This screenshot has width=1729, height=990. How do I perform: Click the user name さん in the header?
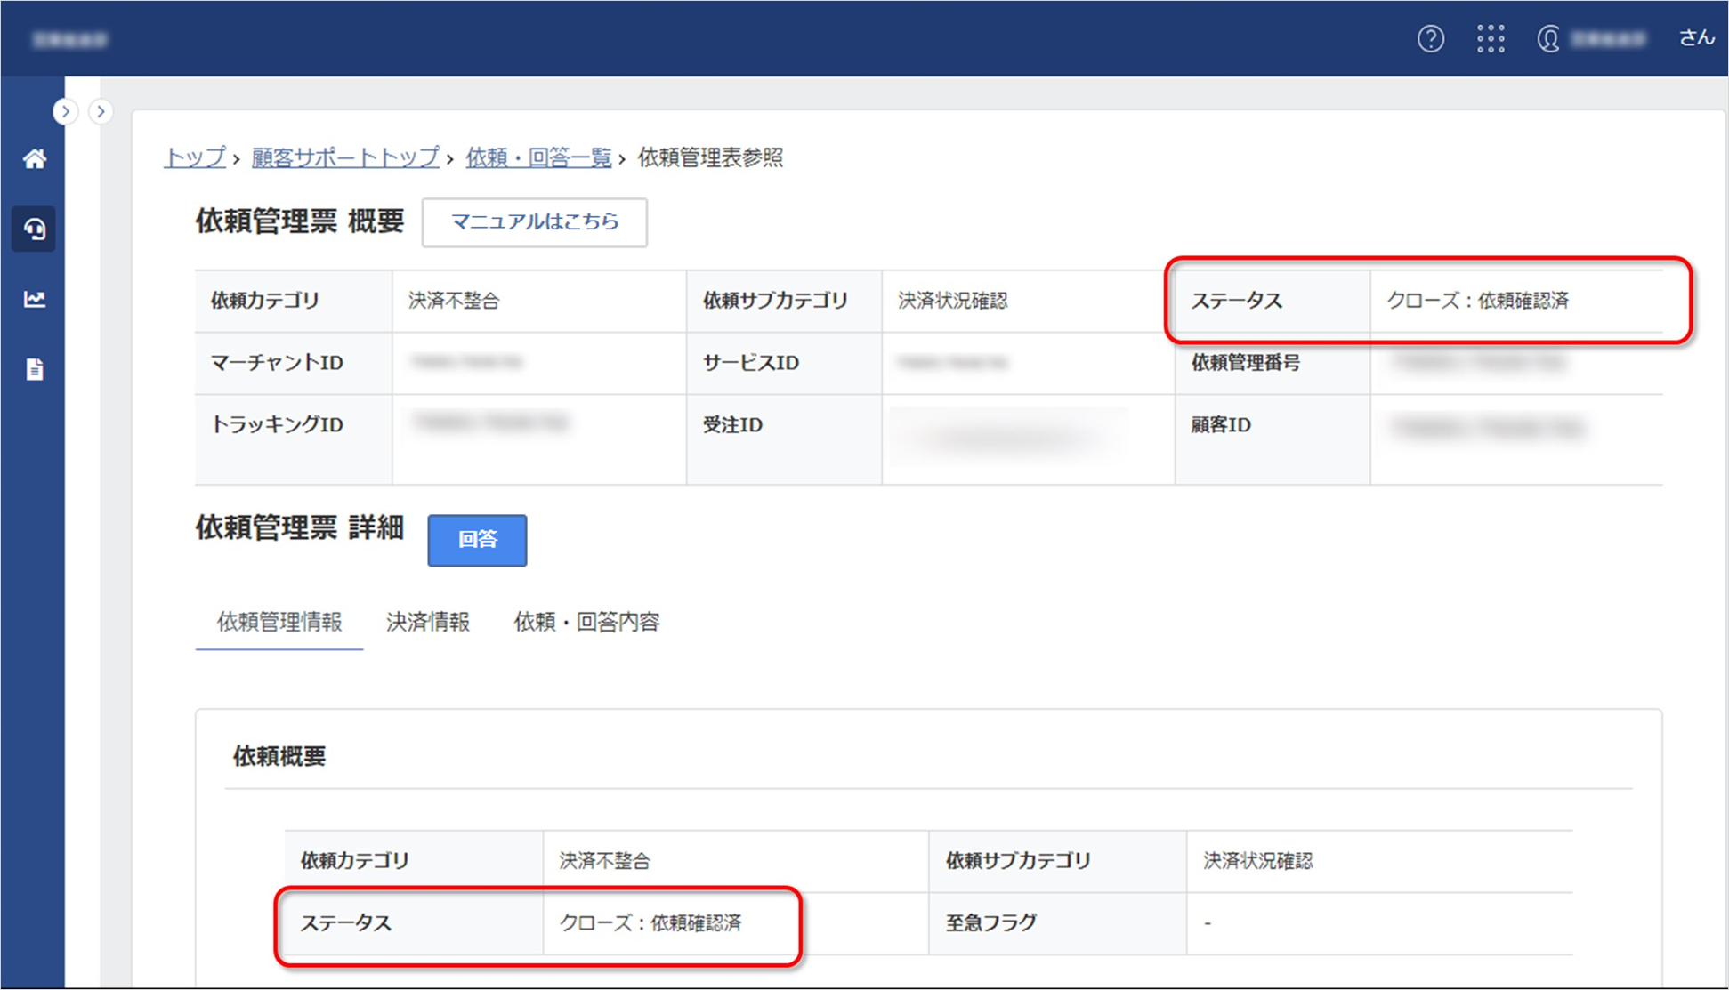[x=1695, y=37]
